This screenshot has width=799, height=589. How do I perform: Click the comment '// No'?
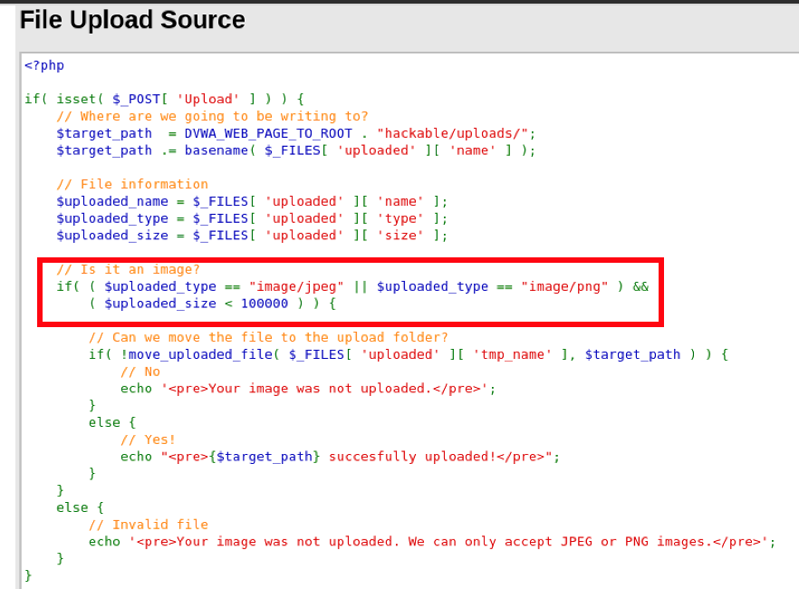pos(140,372)
